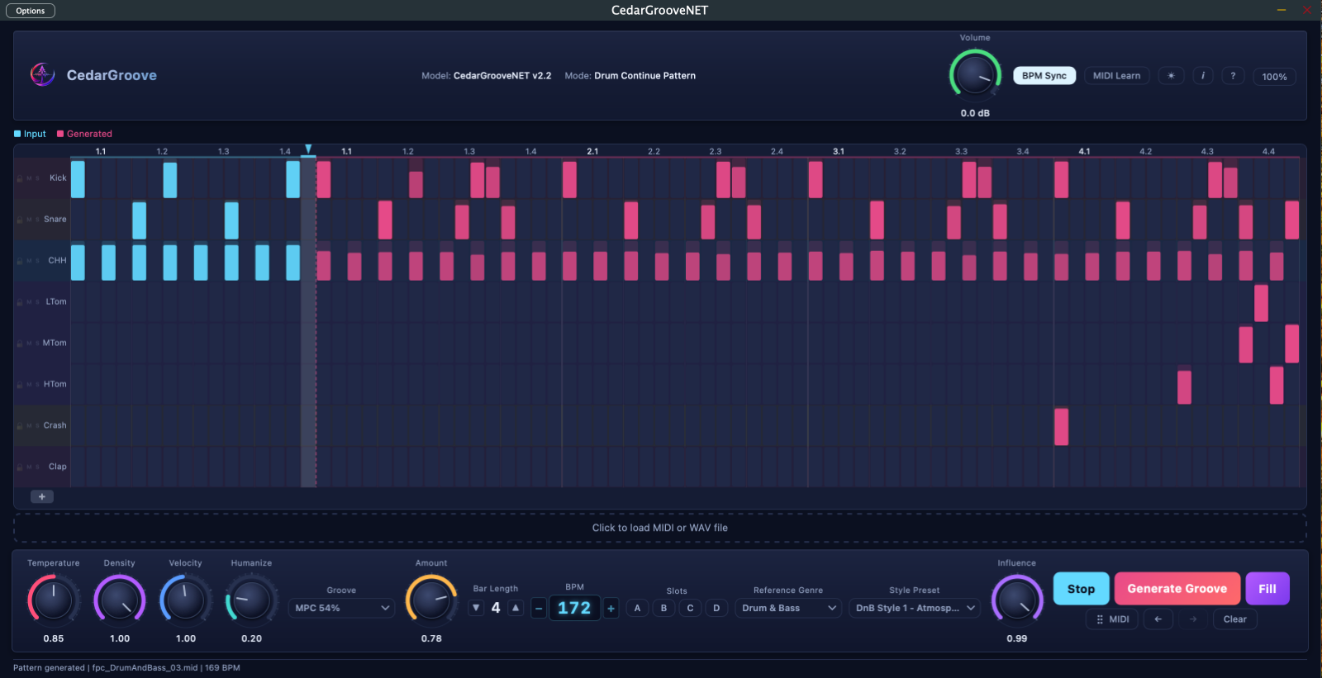This screenshot has height=678, width=1322.
Task: Click the Stop button
Action: tap(1081, 589)
